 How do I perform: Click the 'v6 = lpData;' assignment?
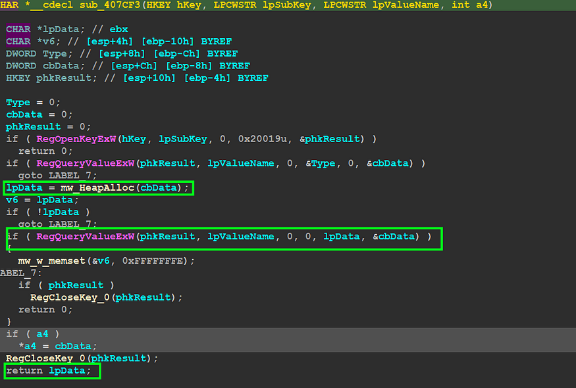click(x=42, y=200)
